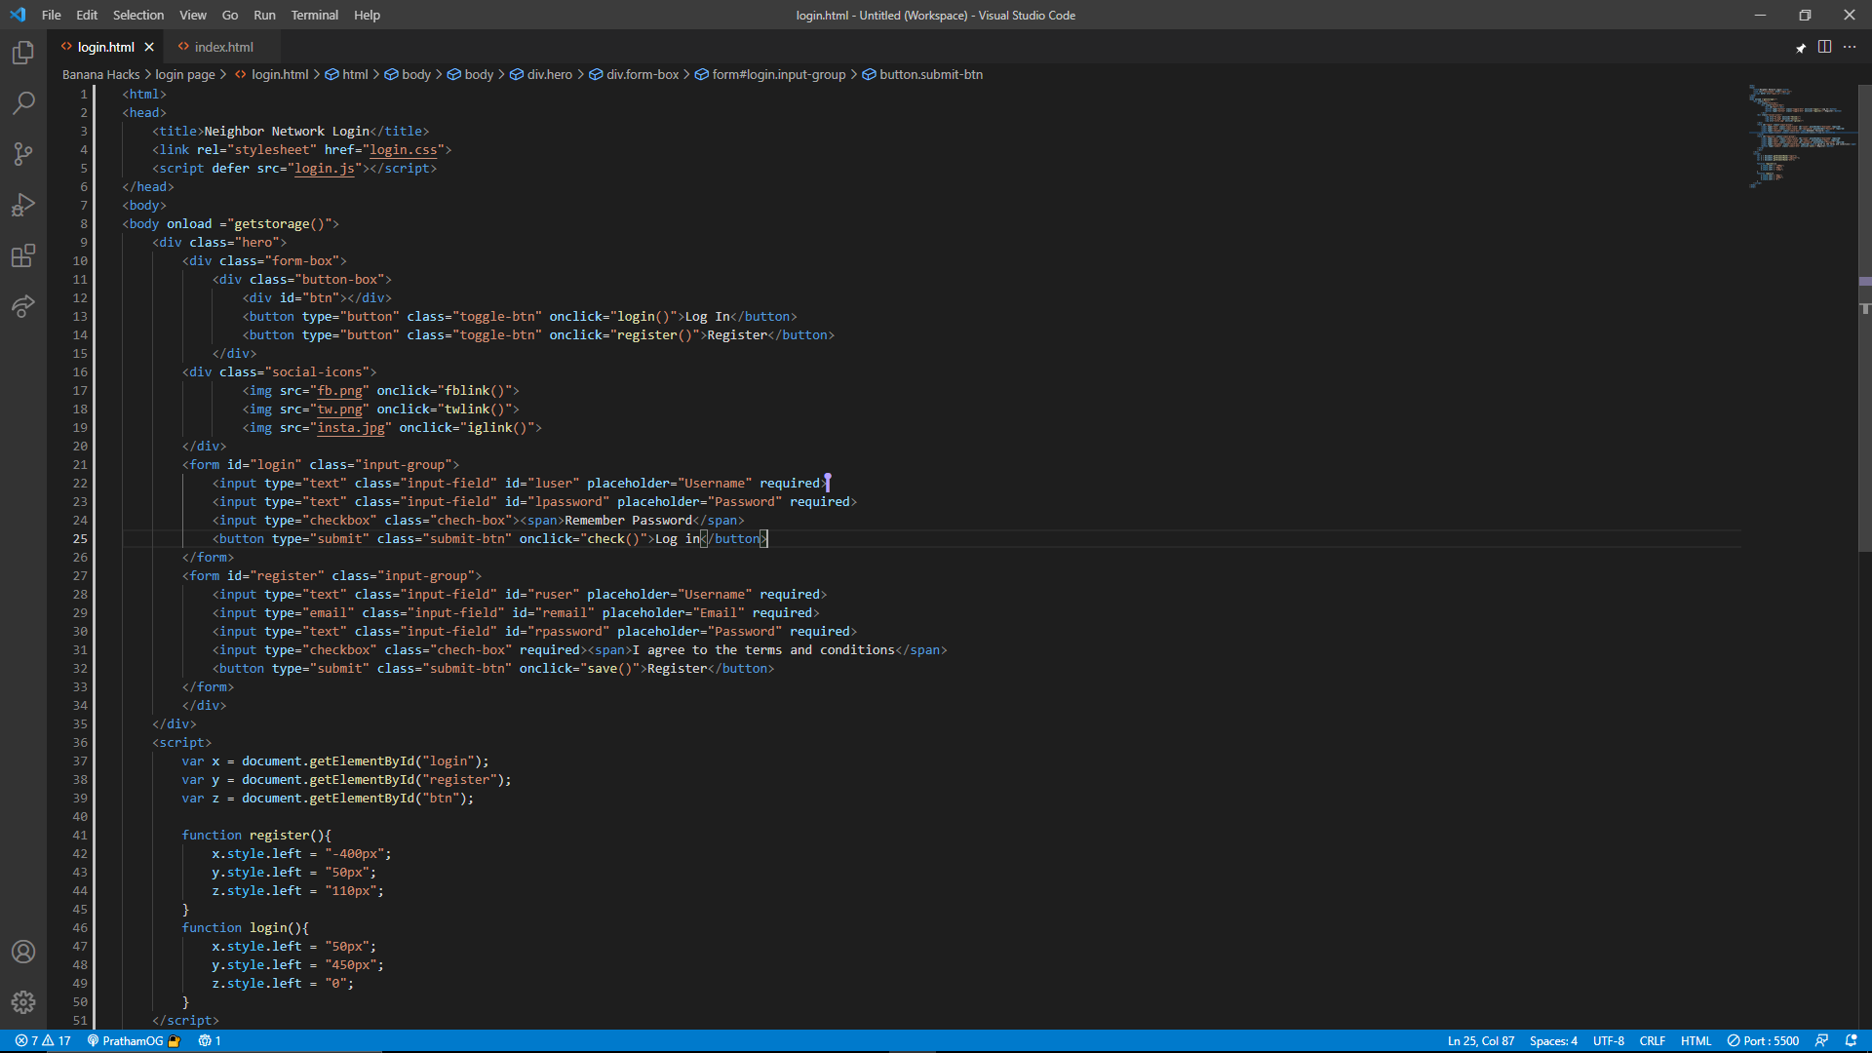Image resolution: width=1872 pixels, height=1053 pixels.
Task: Open notifications bell in status bar
Action: coord(1851,1040)
